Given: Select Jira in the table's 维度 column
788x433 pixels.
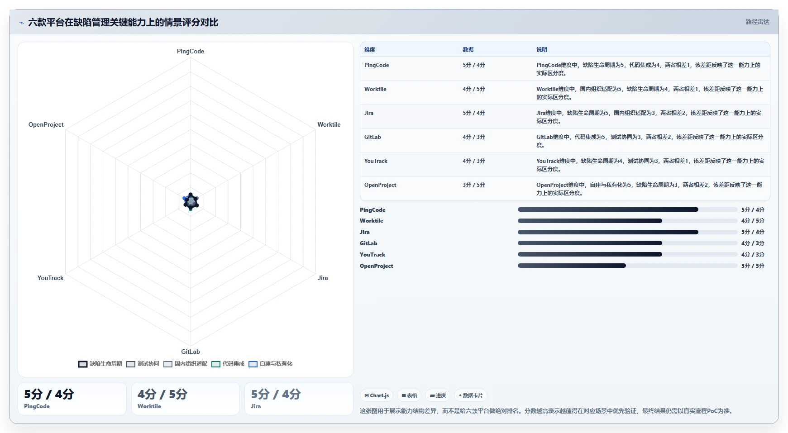Looking at the screenshot, I should (369, 113).
